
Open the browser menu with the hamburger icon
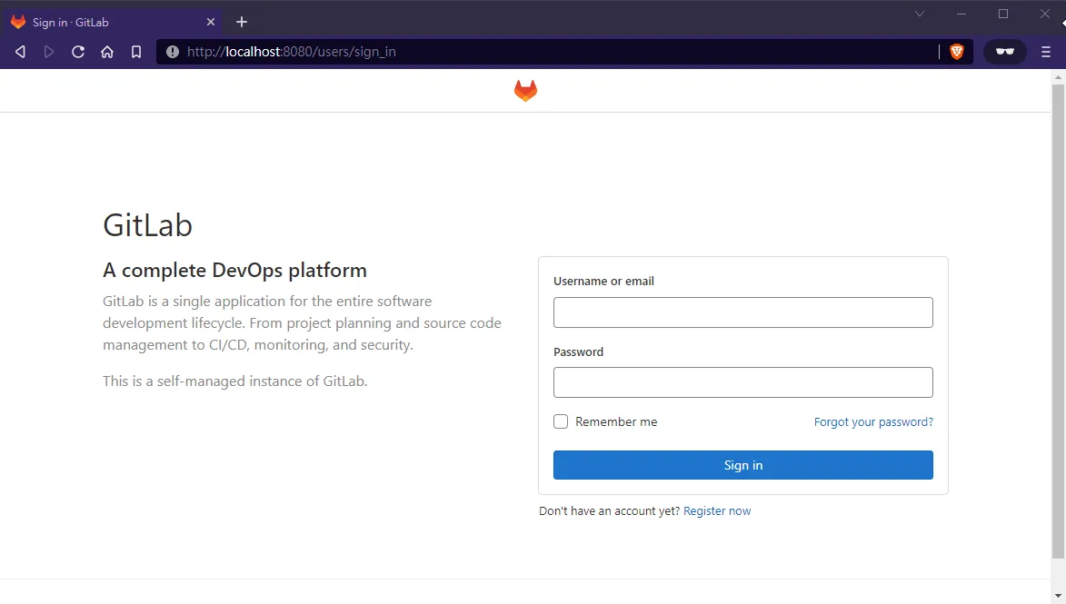click(1045, 52)
